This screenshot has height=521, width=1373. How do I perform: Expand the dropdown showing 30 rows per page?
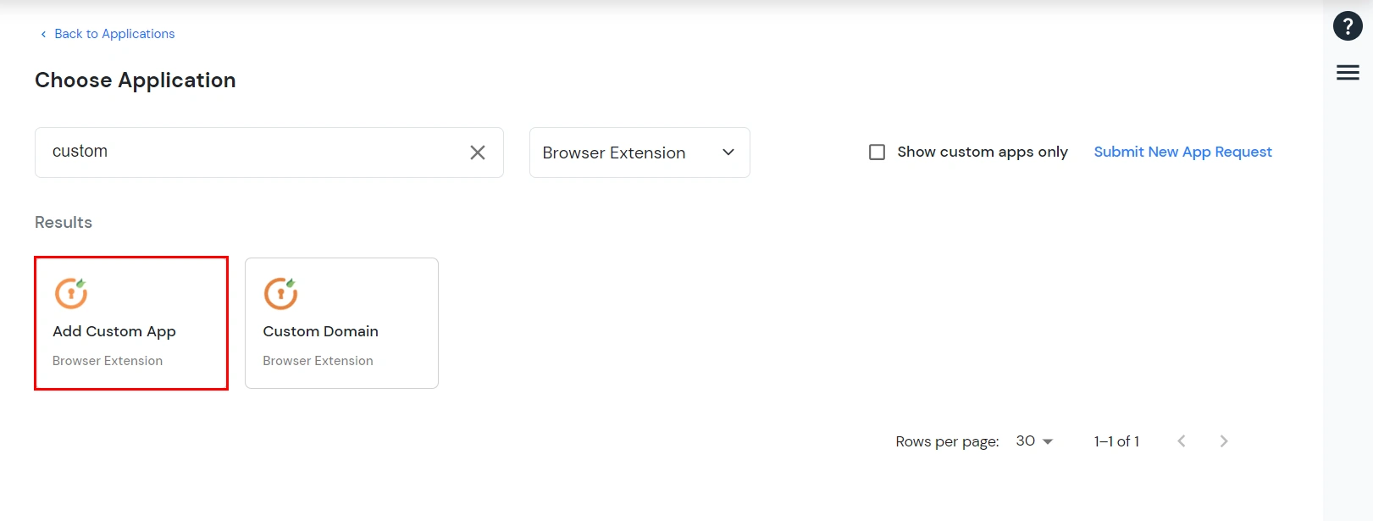pos(1034,441)
